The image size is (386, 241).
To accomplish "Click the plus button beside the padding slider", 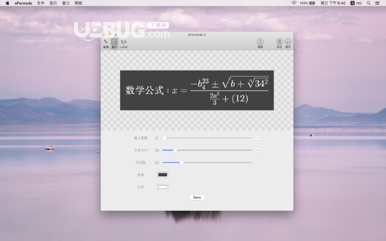I will coord(258,163).
